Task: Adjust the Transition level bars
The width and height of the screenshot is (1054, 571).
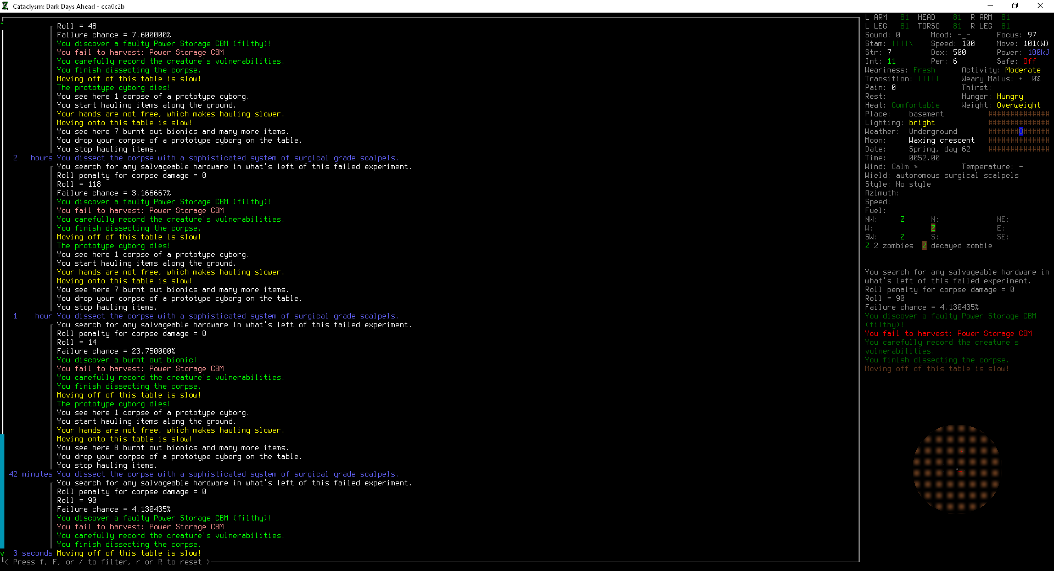Action: [928, 79]
